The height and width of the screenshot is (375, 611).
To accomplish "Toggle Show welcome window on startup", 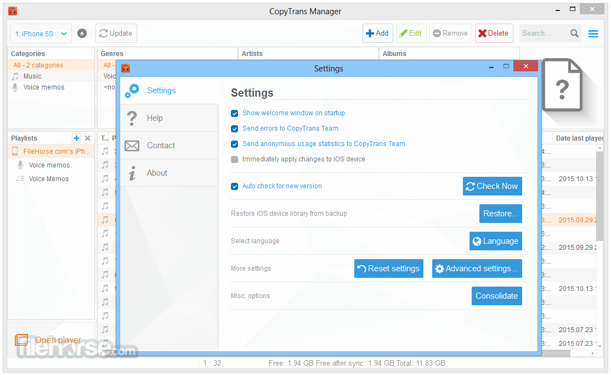I will pyautogui.click(x=235, y=113).
